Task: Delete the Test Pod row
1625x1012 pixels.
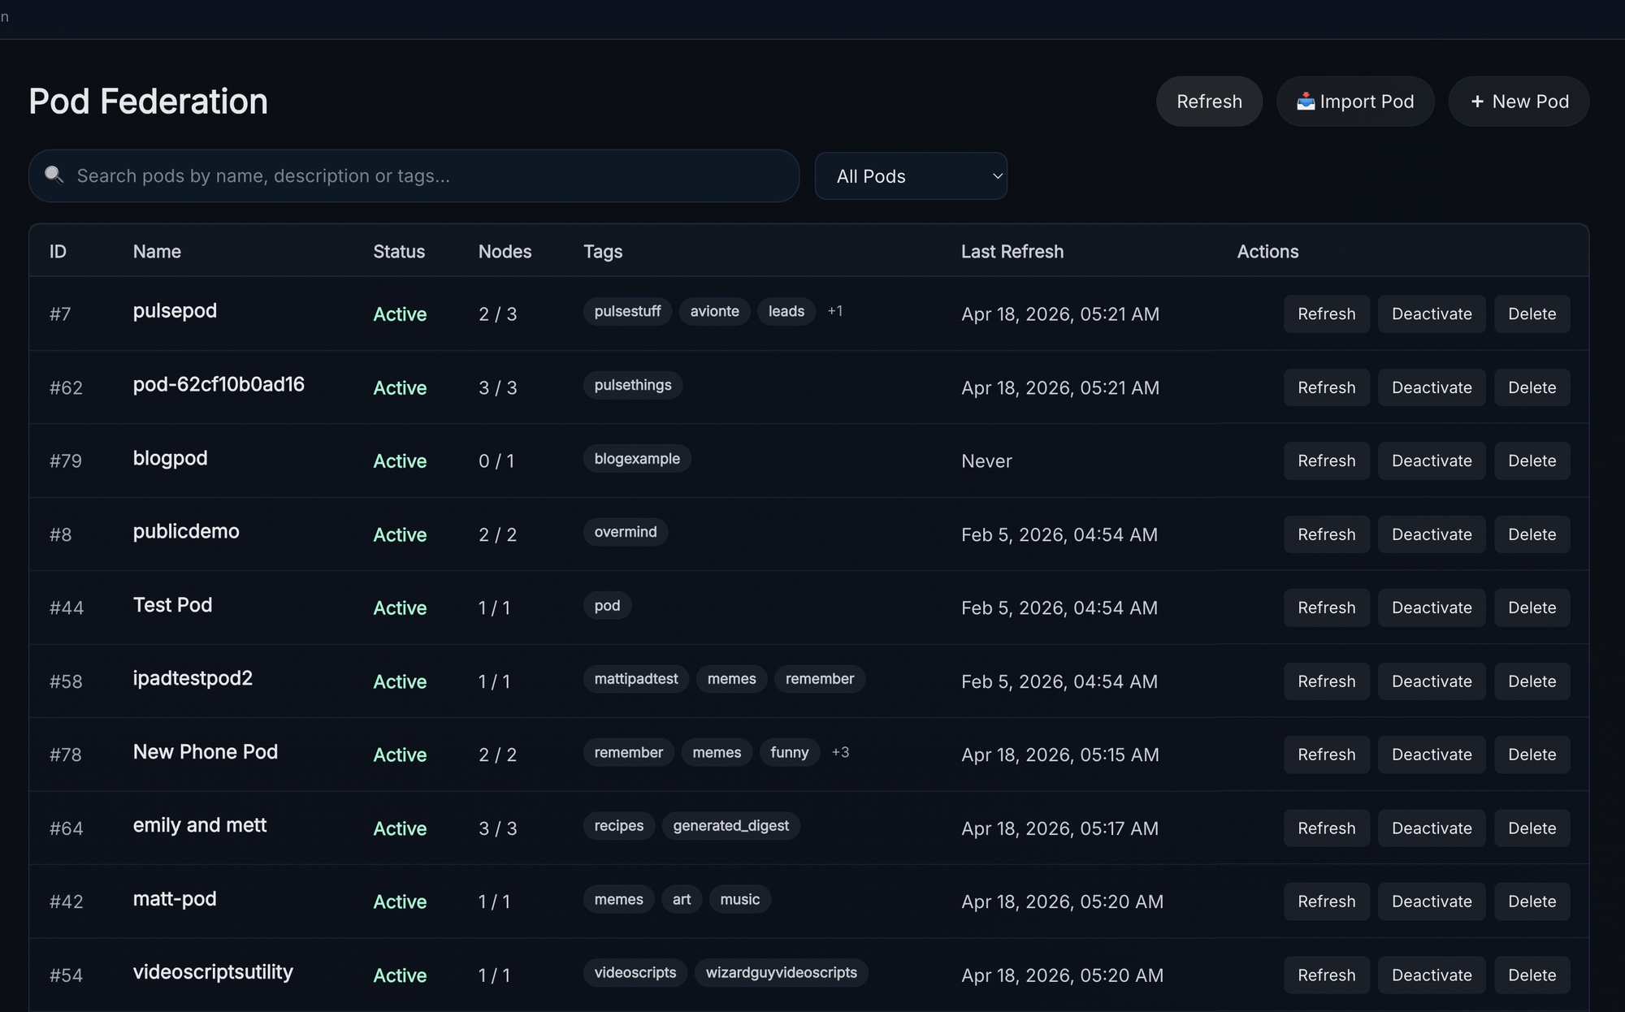Action: [x=1532, y=608]
